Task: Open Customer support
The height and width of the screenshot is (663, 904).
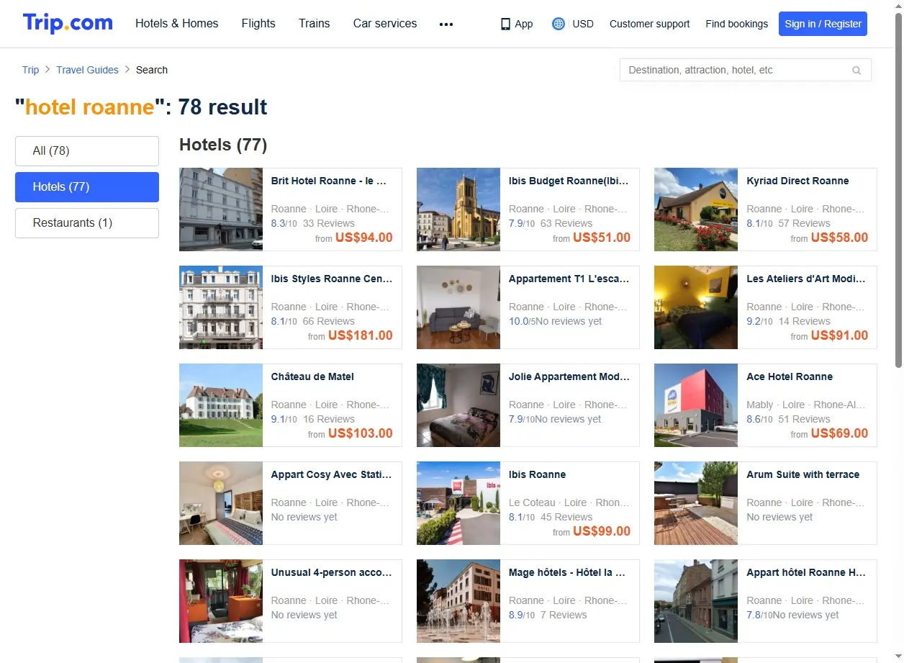Action: pyautogui.click(x=649, y=24)
